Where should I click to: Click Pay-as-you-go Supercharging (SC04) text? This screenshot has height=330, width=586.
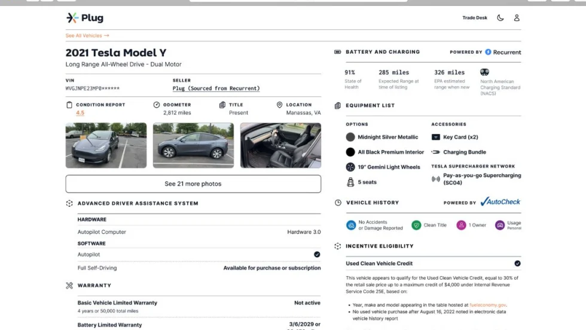482,179
